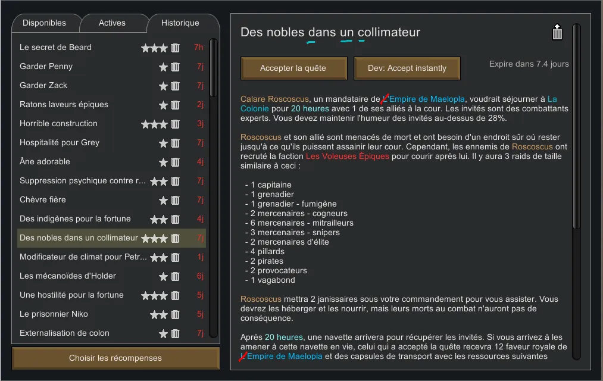Click the trash icon next to "Chèvre fière"
Viewport: 603px width, 381px height.
pyautogui.click(x=176, y=200)
